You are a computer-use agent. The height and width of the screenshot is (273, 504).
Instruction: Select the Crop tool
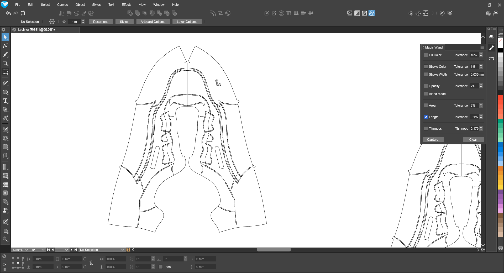(5, 63)
